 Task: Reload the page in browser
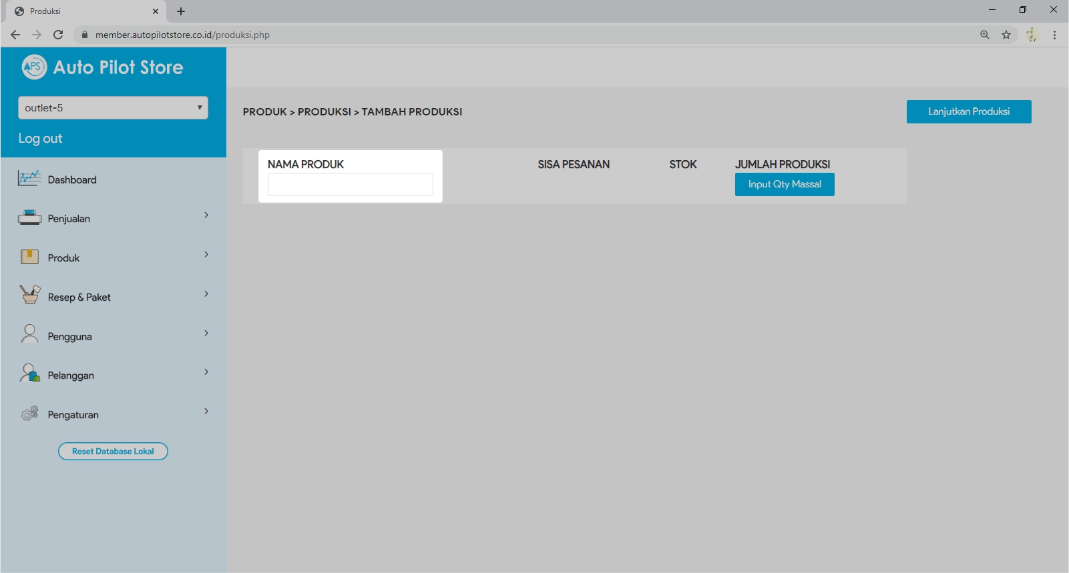pyautogui.click(x=58, y=35)
